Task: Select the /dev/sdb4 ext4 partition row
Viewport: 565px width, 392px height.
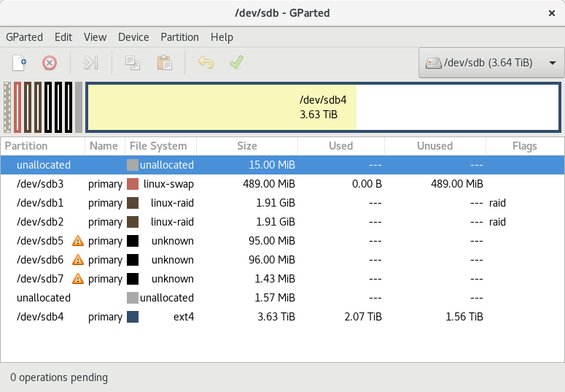Action: pos(282,317)
